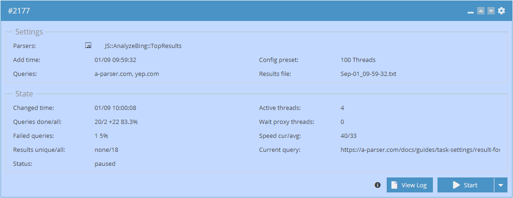
Task: Move task up with the up arrow
Action: (481, 11)
